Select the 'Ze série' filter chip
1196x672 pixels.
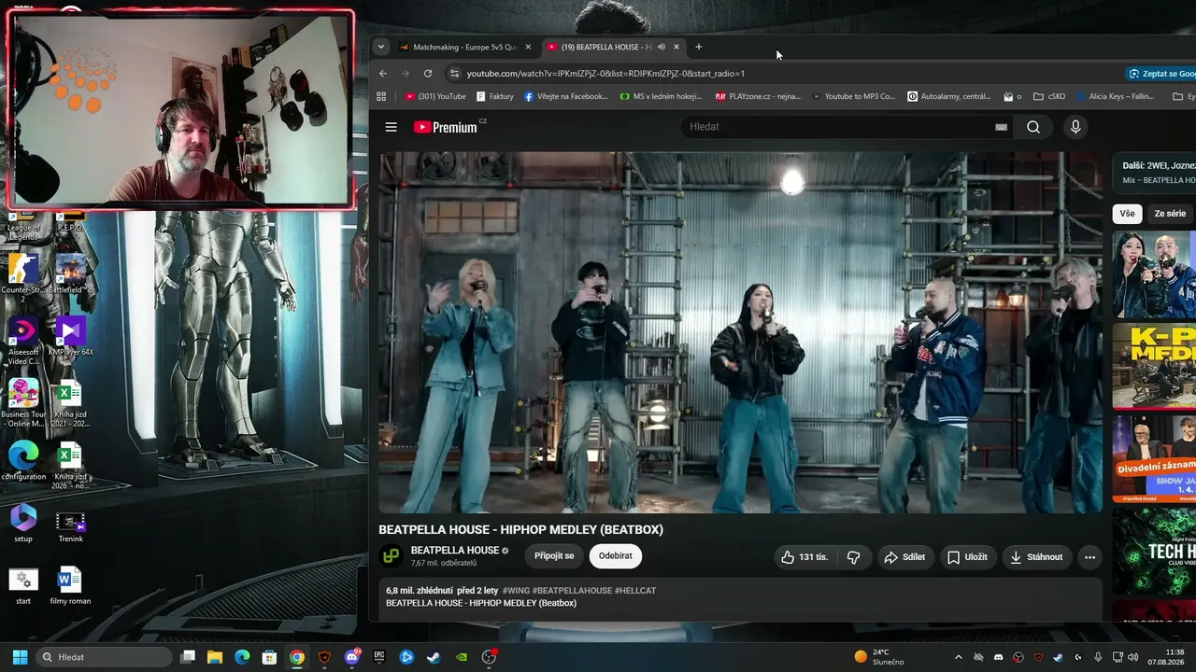[x=1170, y=214]
